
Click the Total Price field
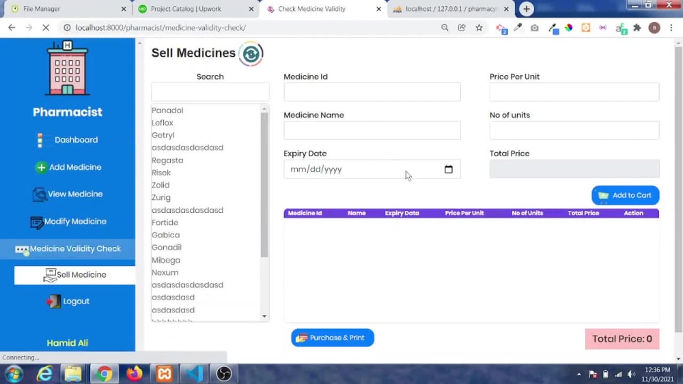[574, 168]
